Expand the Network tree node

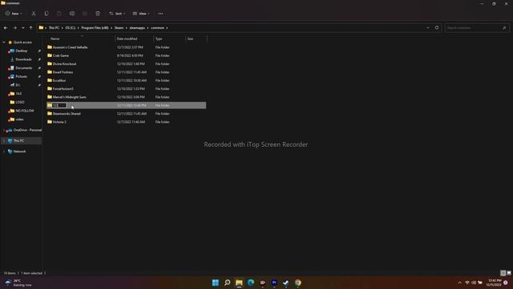[x=4, y=152]
